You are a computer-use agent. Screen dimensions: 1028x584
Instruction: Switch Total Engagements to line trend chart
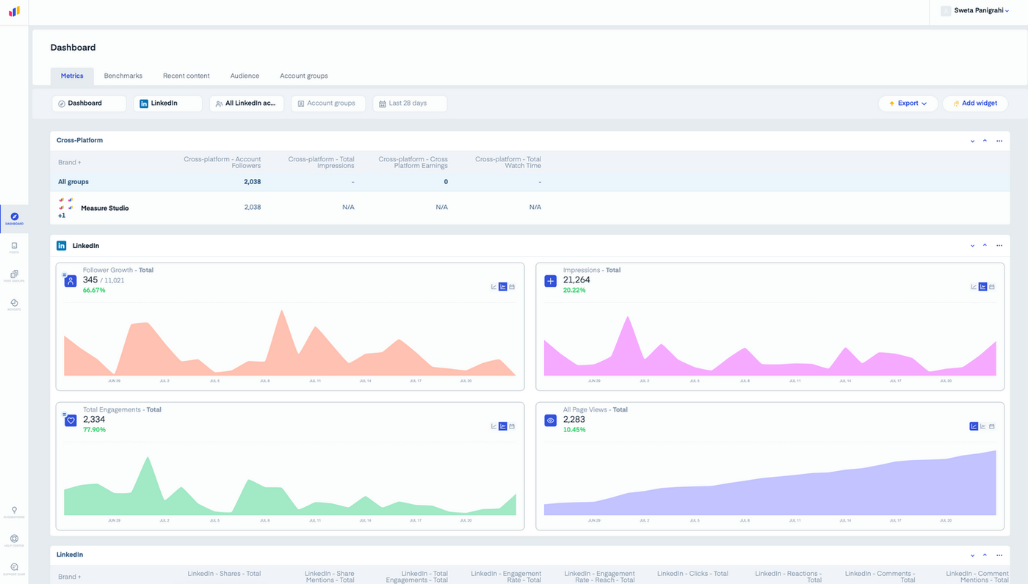tap(494, 426)
